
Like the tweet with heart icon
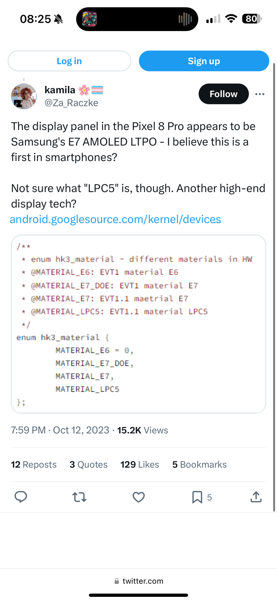tap(139, 497)
